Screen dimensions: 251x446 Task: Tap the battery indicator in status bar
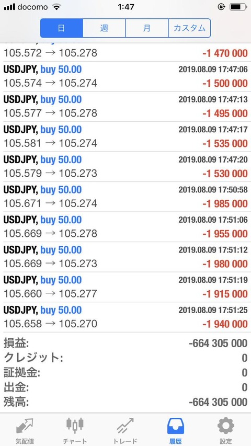coord(238,7)
